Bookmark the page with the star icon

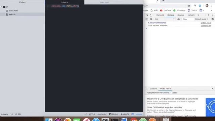coord(189,6)
